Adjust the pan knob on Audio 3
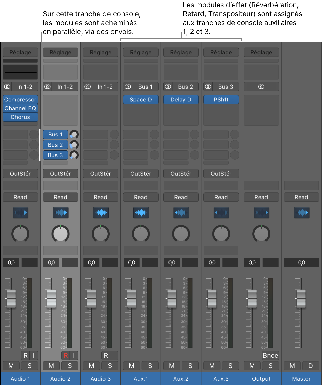Image resolution: width=322 pixels, height=385 pixels. pos(100,234)
